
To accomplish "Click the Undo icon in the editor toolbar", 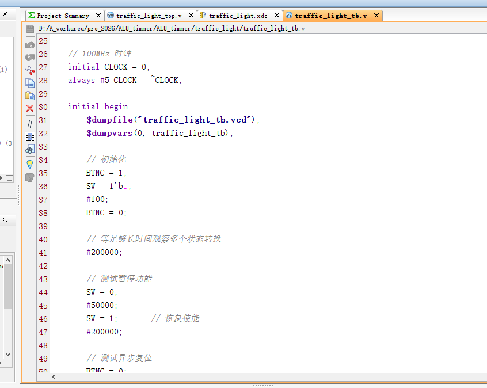I will click(30, 45).
